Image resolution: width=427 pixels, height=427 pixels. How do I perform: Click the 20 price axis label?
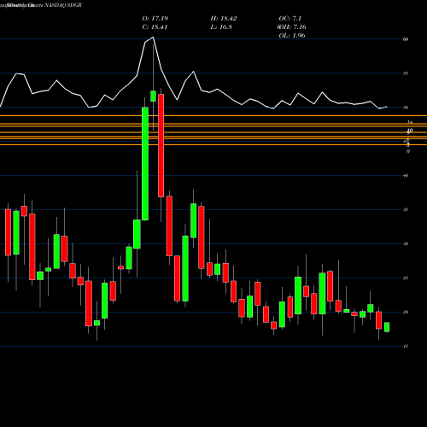pos(406,313)
